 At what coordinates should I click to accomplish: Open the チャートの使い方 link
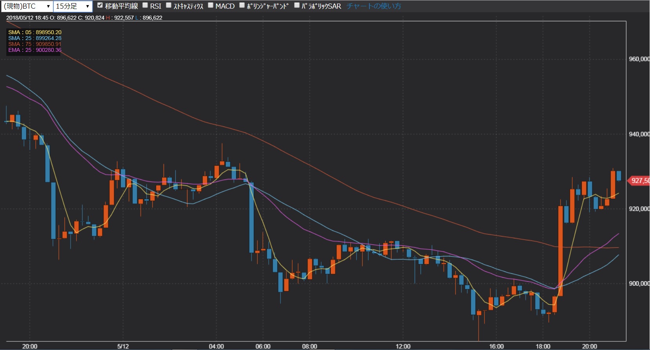(x=373, y=6)
